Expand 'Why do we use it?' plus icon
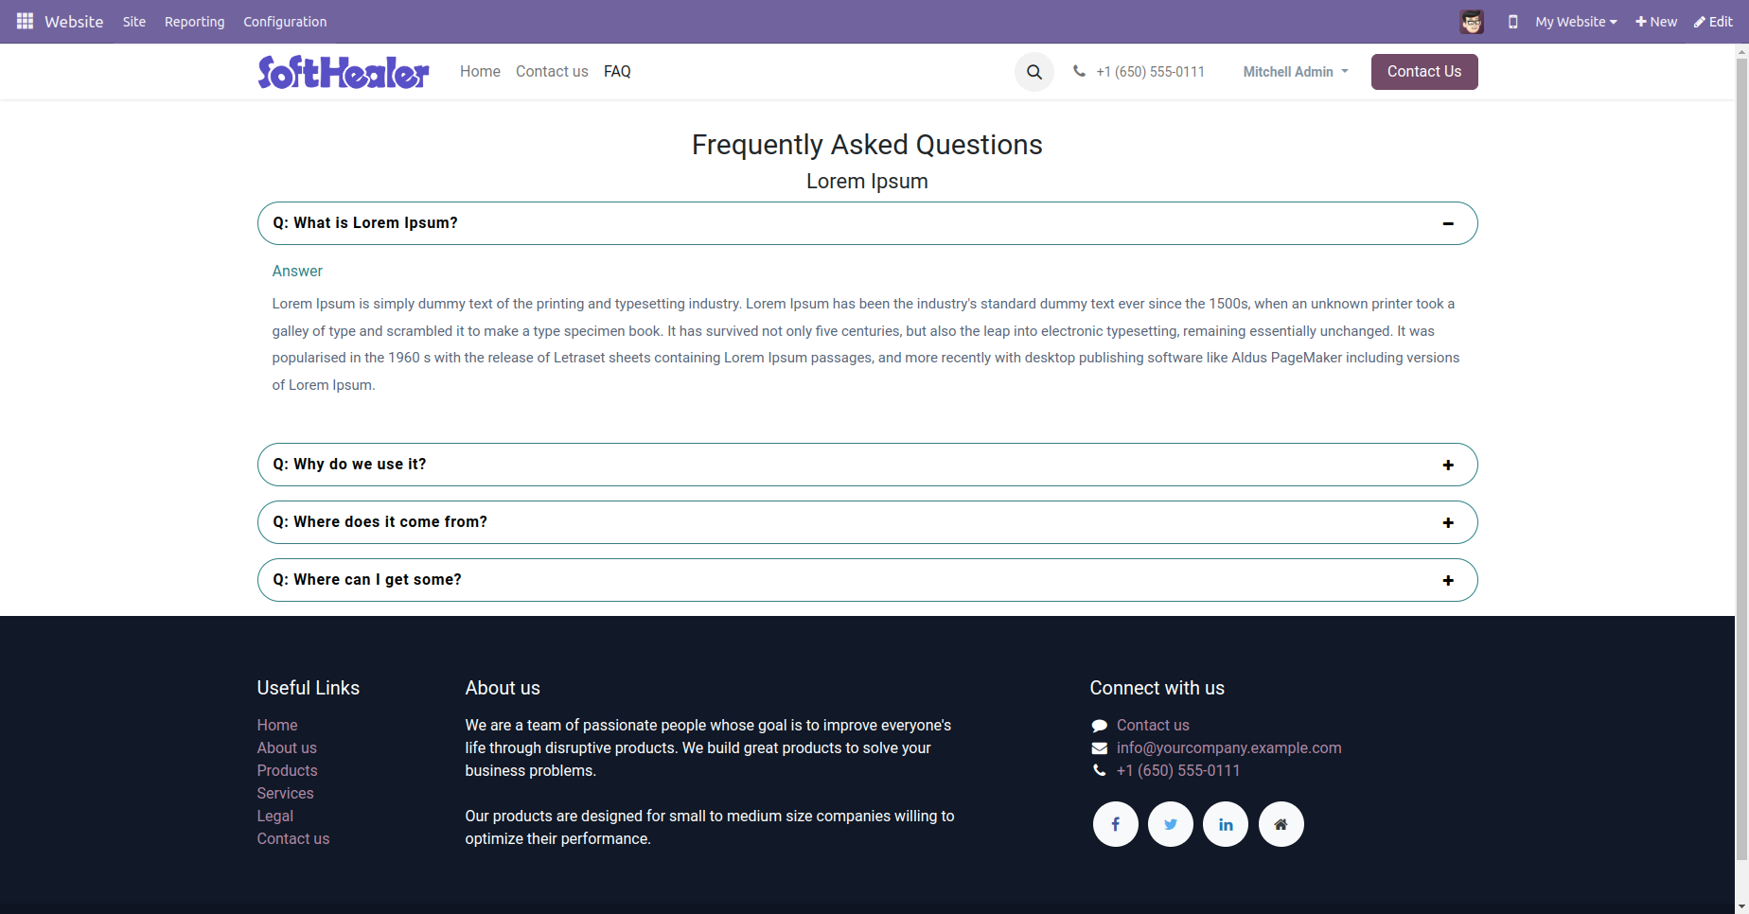This screenshot has height=914, width=1749. [1448, 465]
